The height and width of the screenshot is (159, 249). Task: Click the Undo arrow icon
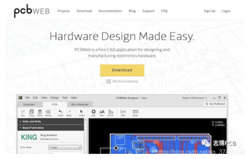[61, 113]
